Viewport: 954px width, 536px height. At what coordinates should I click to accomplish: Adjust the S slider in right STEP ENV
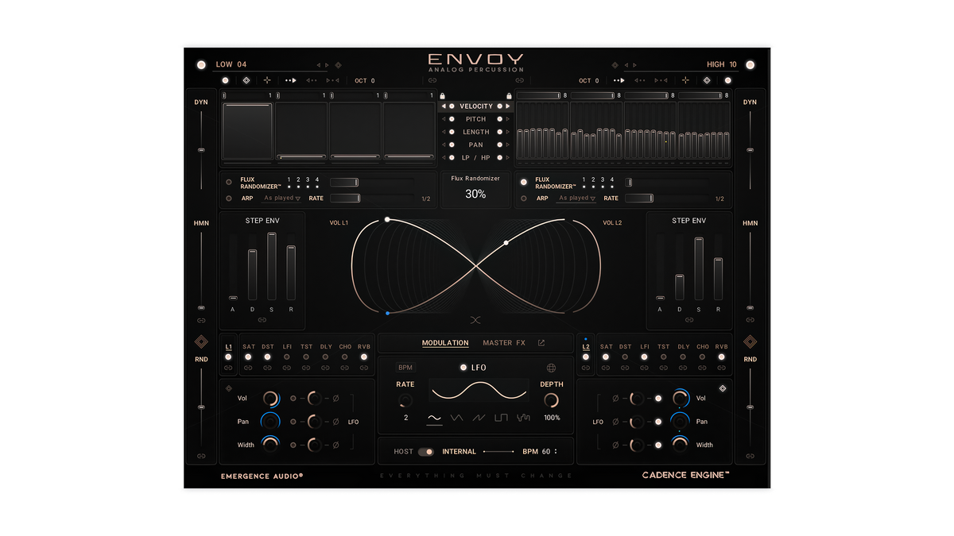(699, 268)
